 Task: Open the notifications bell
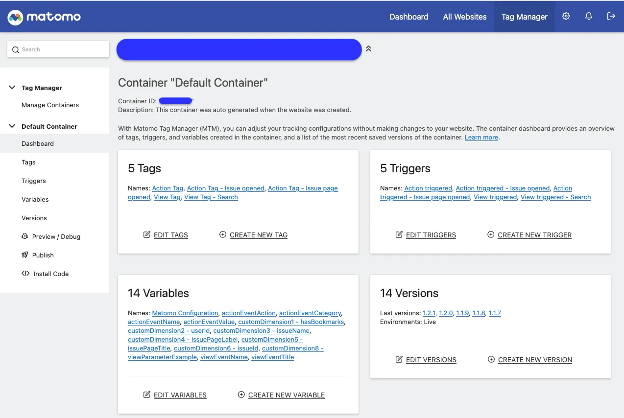[x=589, y=17]
